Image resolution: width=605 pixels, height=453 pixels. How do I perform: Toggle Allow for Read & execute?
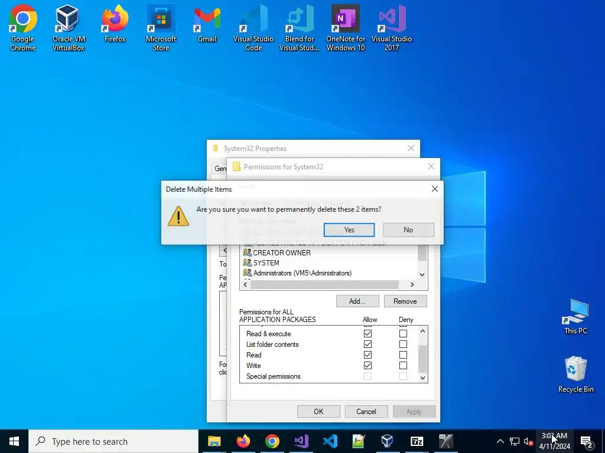tap(367, 334)
